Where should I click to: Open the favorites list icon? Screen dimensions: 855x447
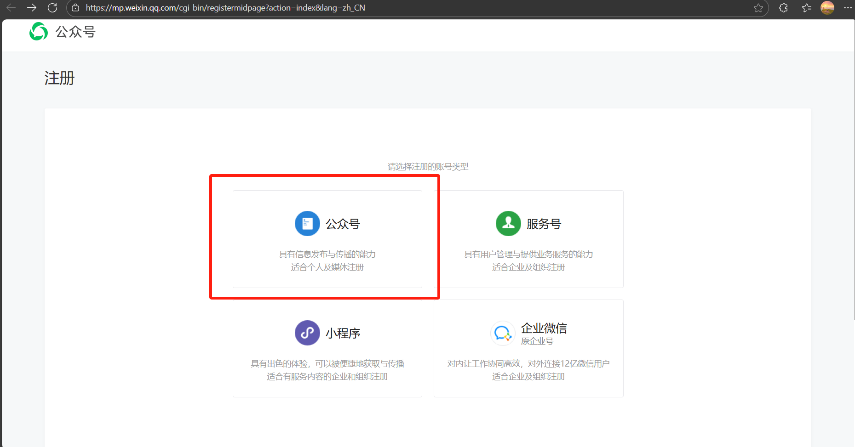coord(807,8)
